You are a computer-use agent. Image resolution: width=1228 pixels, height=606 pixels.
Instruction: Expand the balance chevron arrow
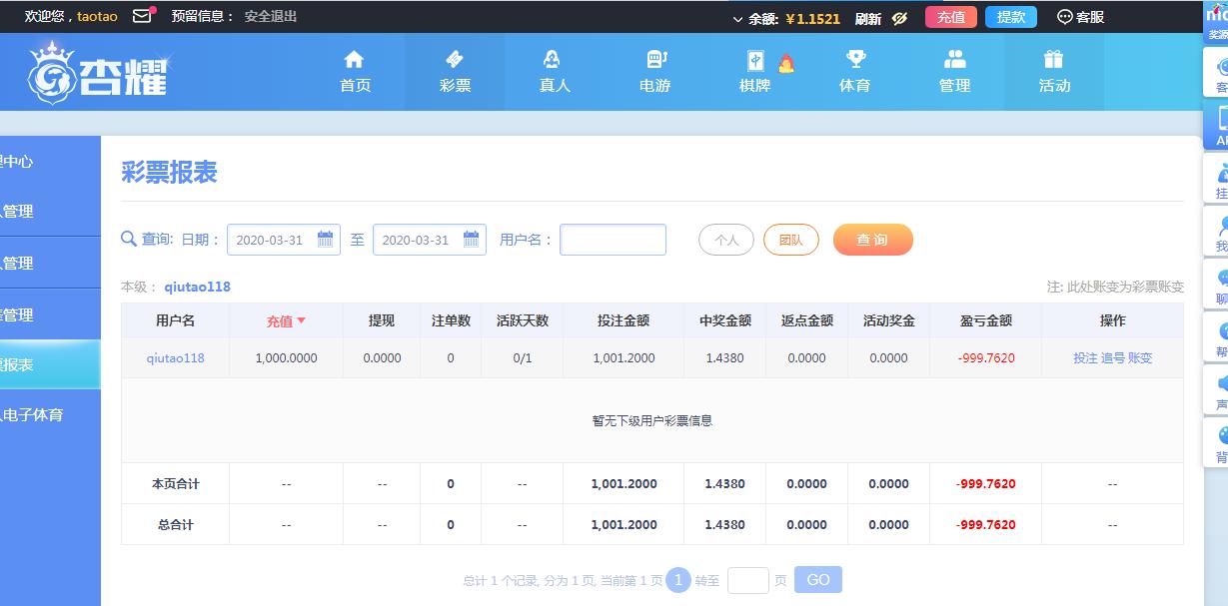[x=737, y=19]
